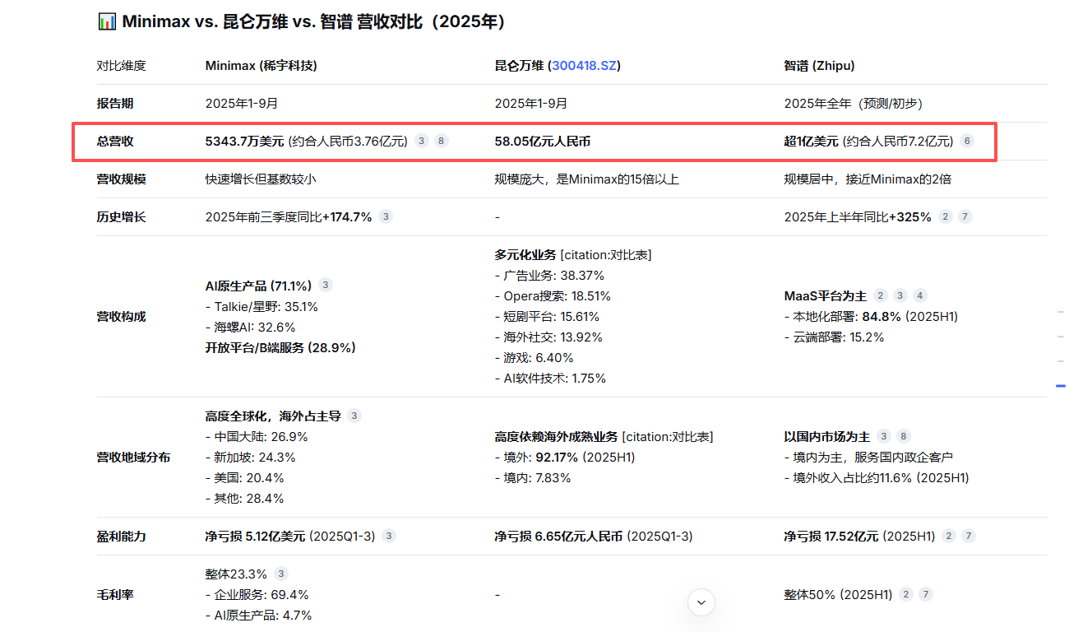Click the 海螺AI: 32.6% line

point(250,327)
